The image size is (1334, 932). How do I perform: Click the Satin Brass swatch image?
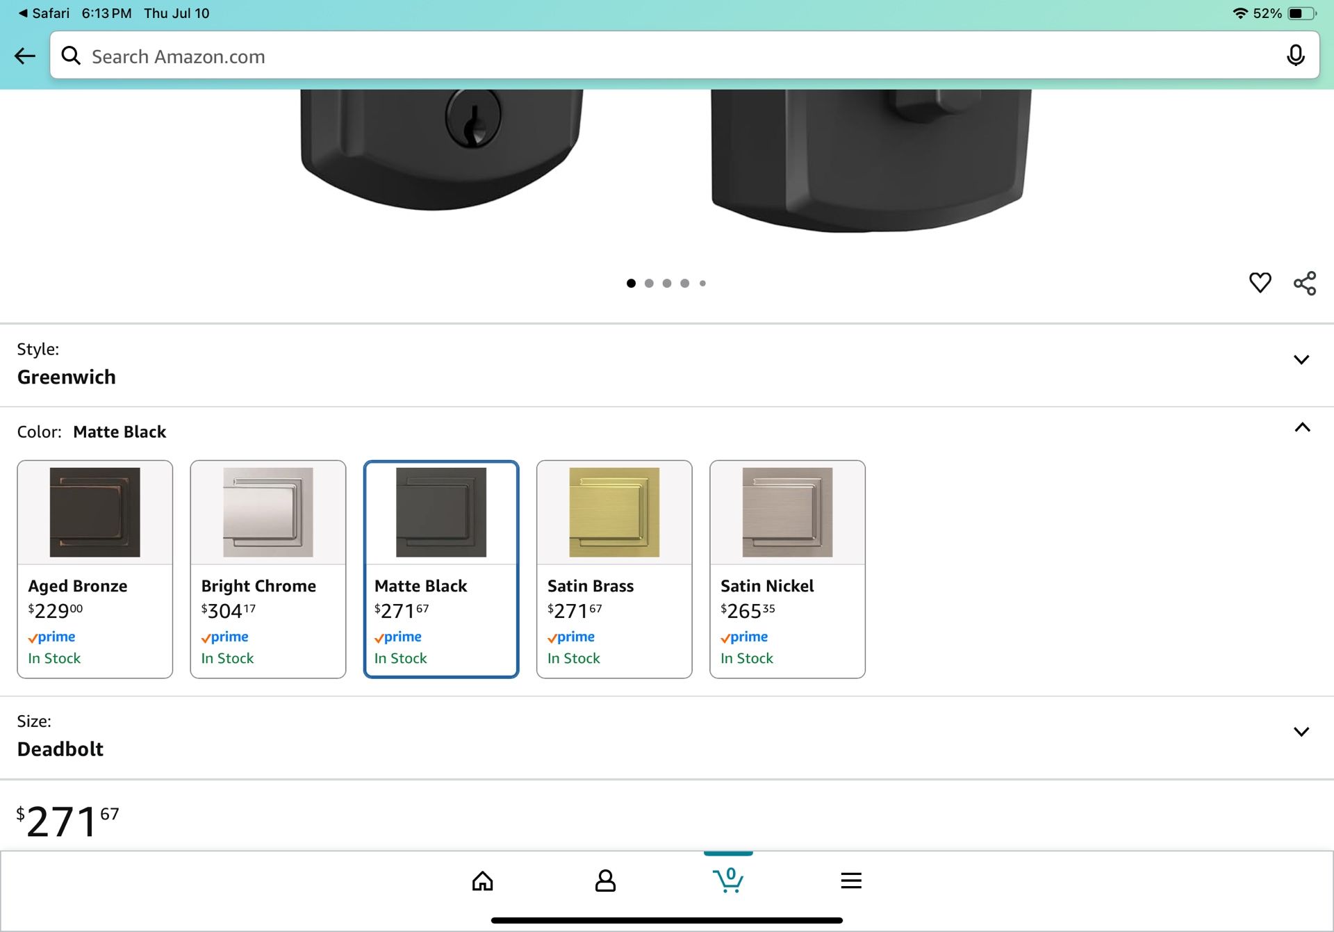(614, 512)
